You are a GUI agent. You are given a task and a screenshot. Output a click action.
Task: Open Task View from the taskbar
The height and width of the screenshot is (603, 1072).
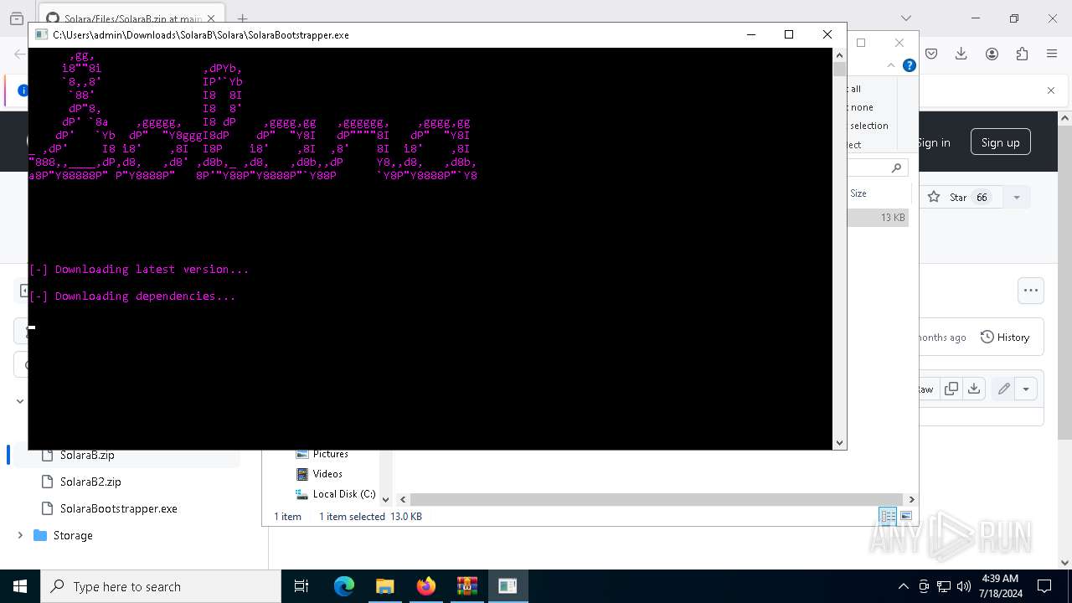302,586
